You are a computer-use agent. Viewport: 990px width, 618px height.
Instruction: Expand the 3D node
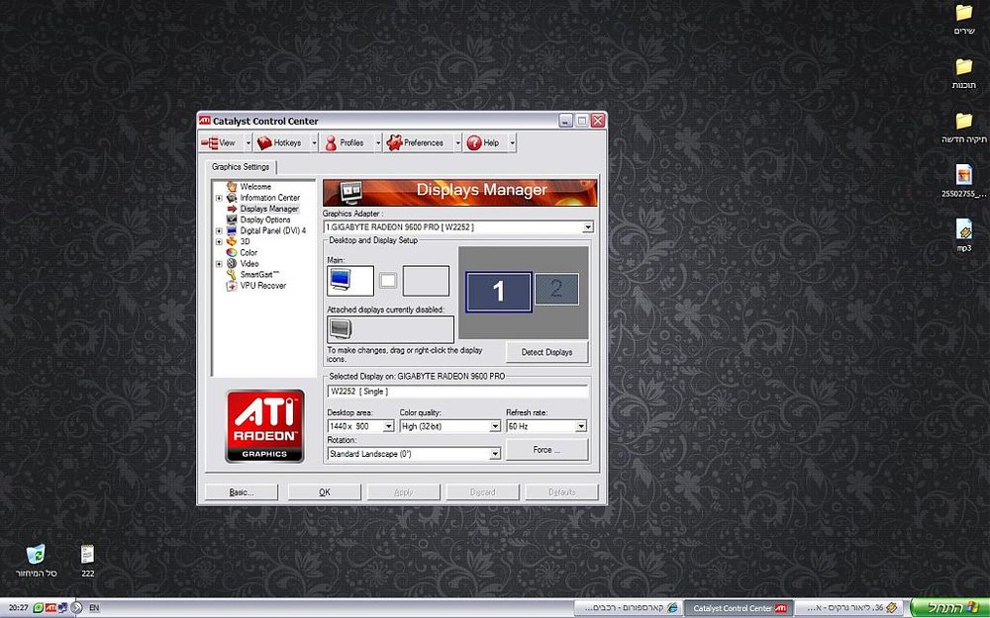pos(219,241)
